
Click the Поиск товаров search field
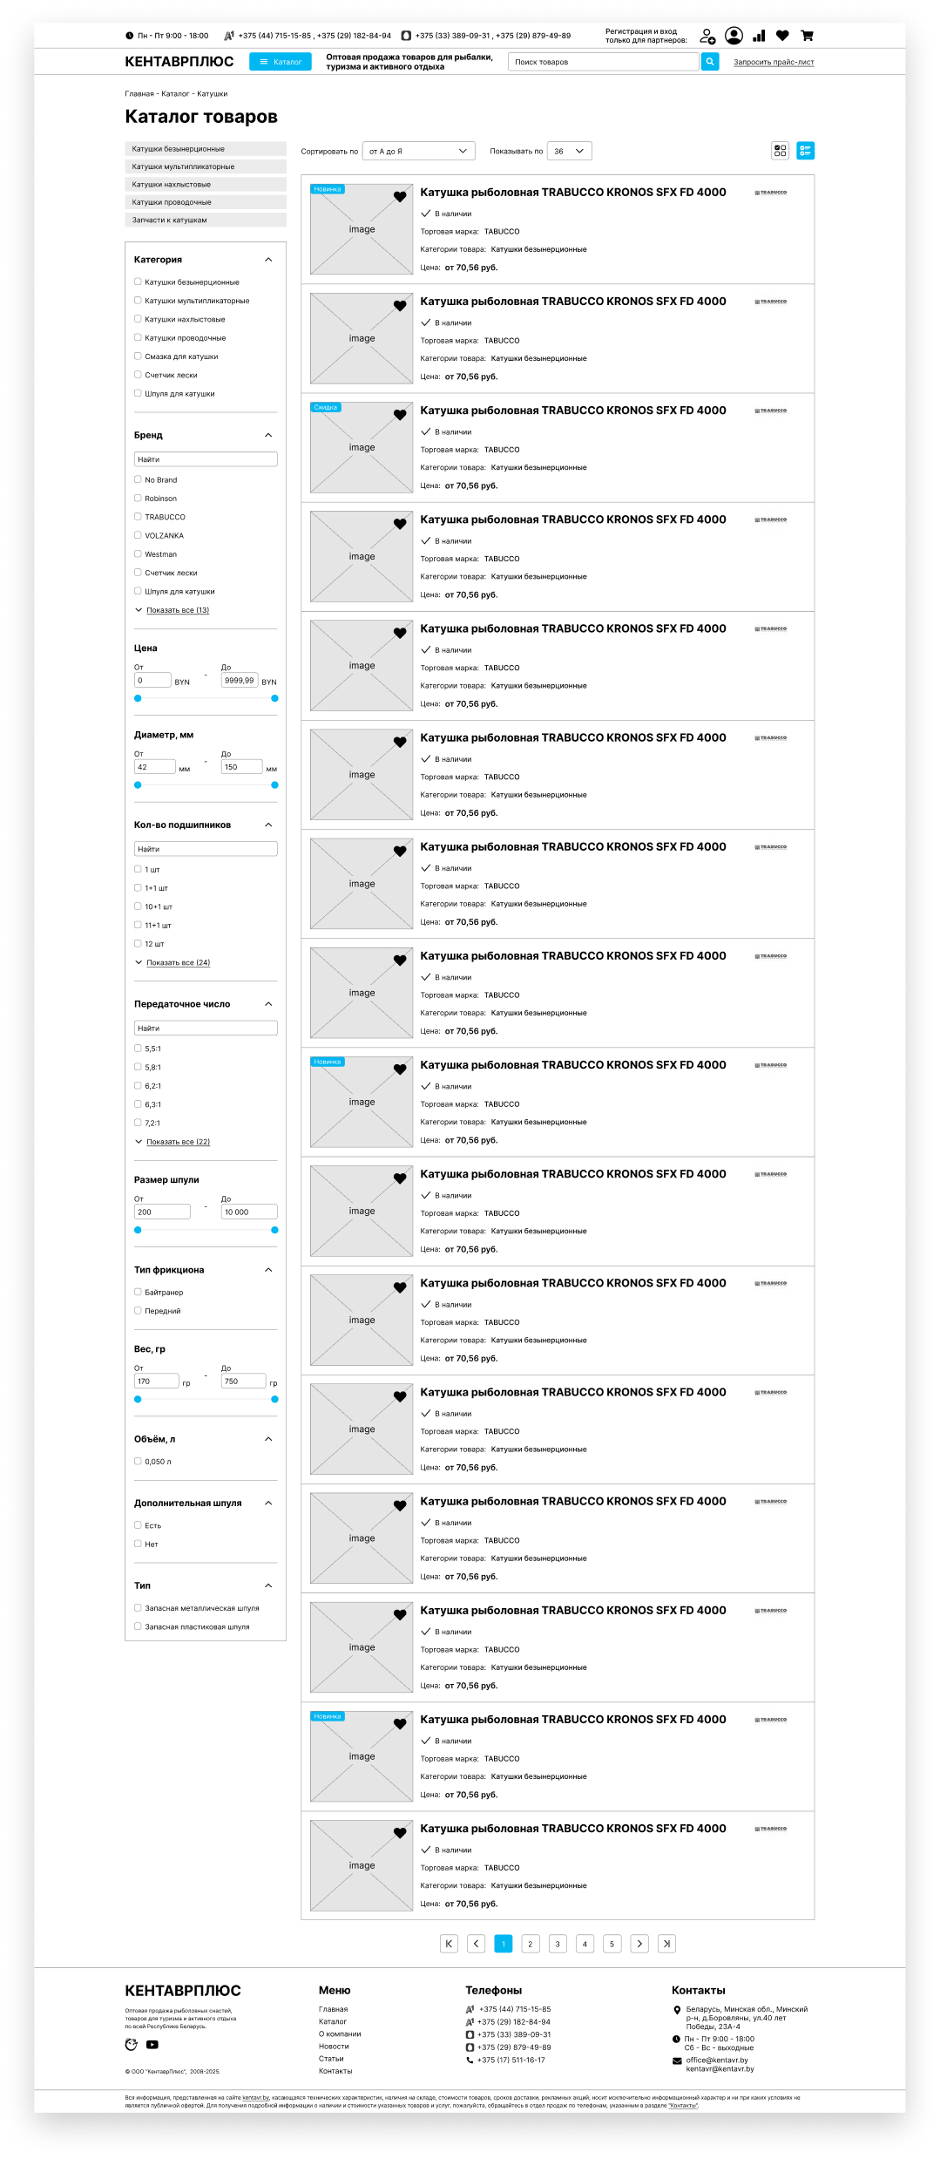coord(603,62)
